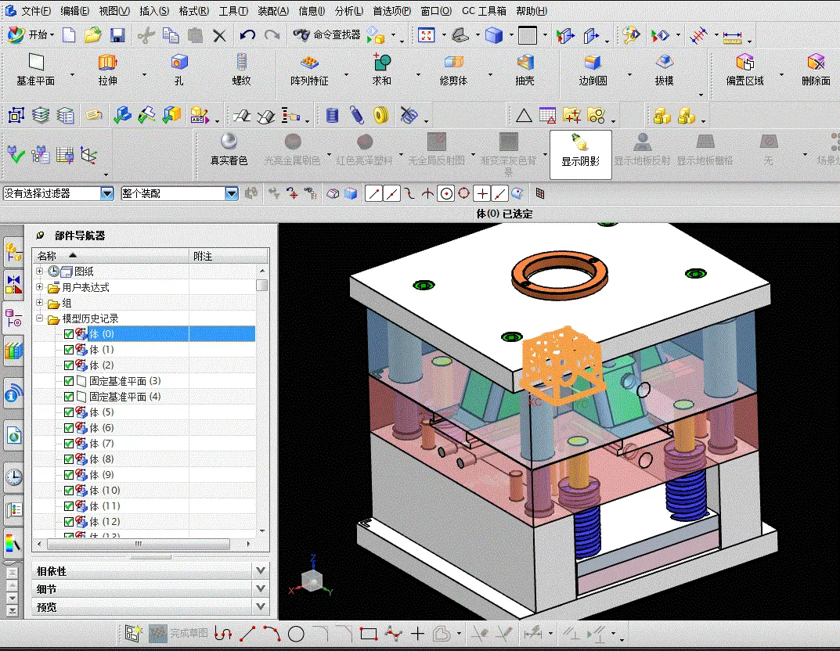
Task: Select the 体 (7) tree row
Action: point(143,444)
